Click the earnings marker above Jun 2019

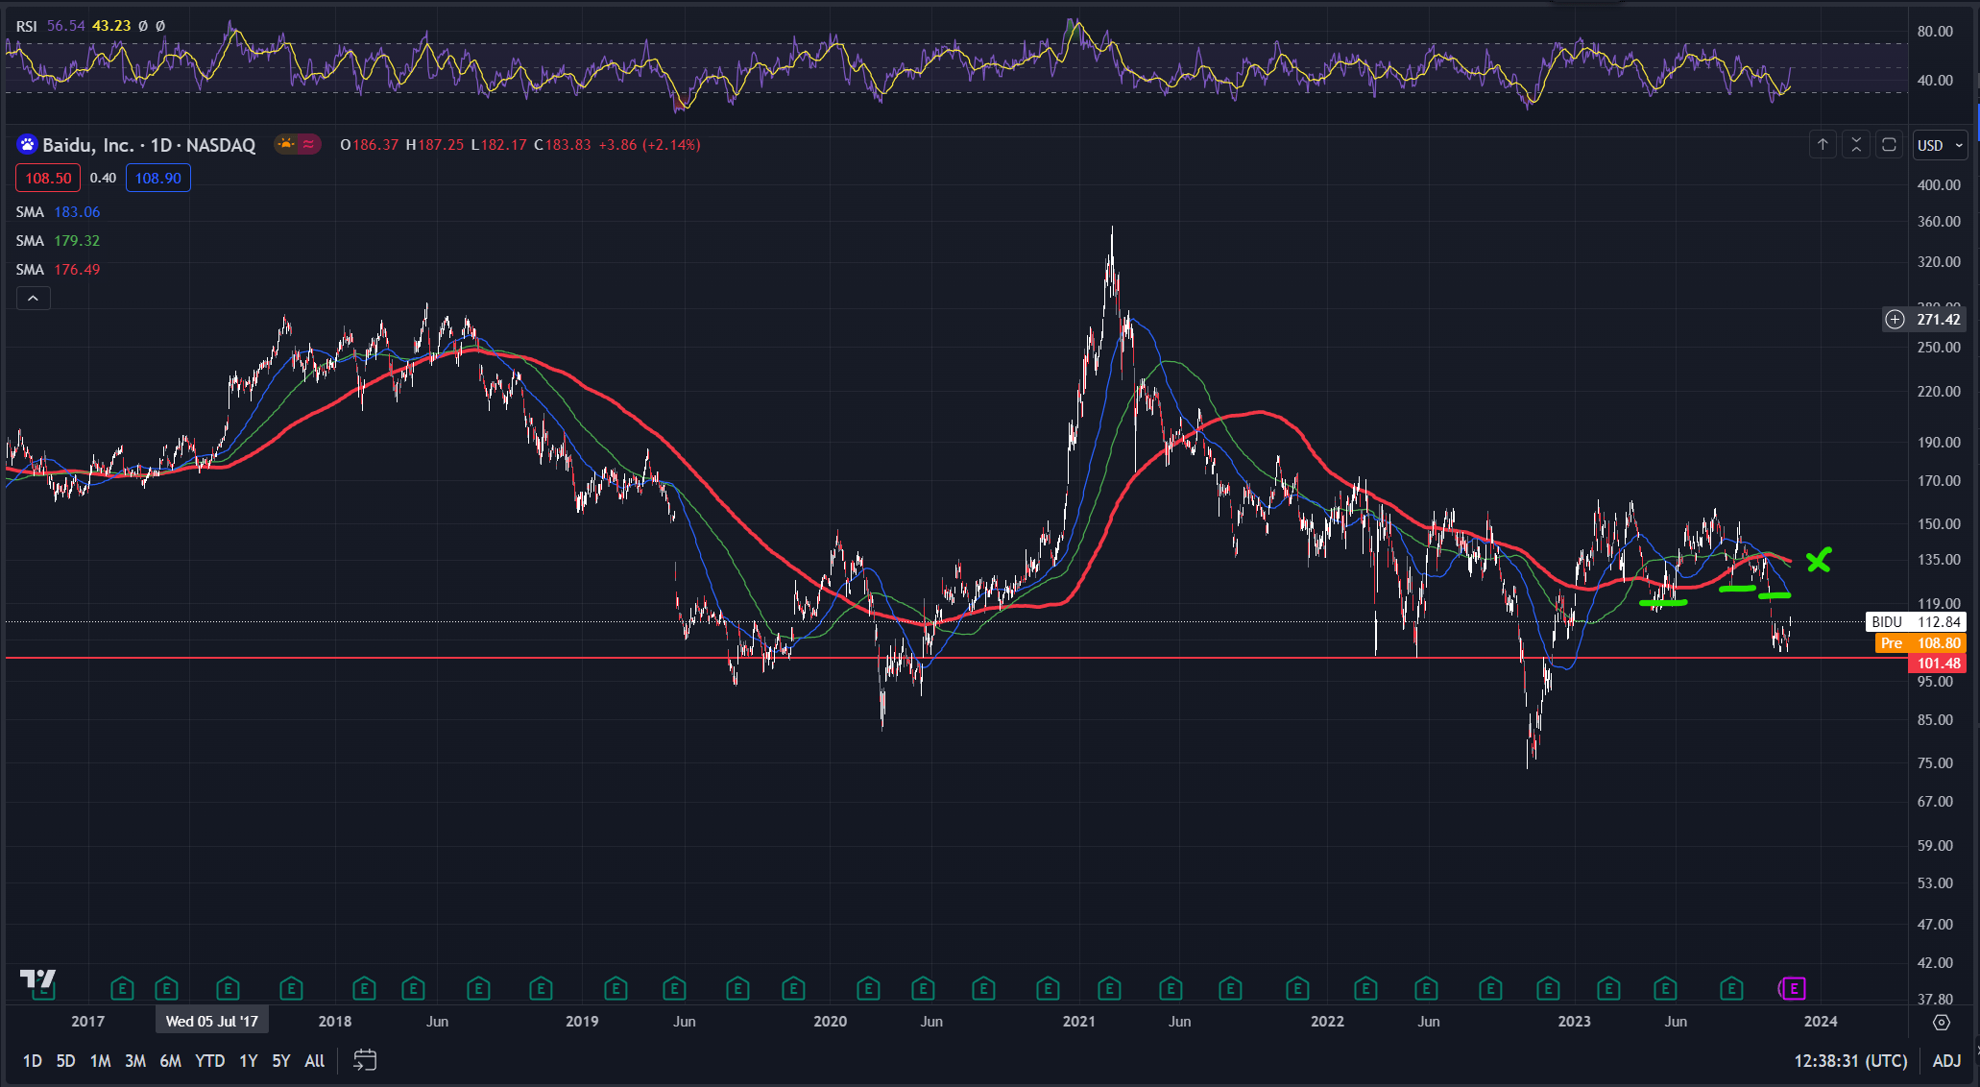pos(674,988)
